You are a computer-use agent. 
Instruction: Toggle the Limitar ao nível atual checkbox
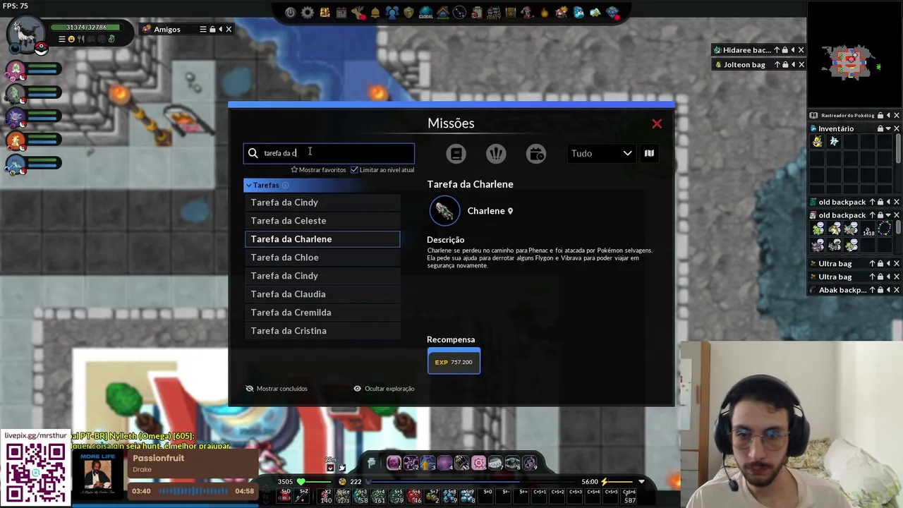354,170
